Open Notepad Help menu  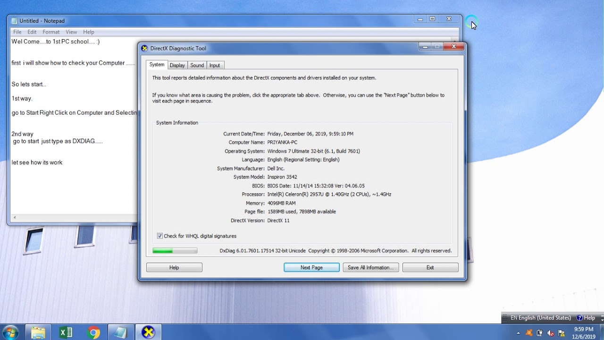click(89, 32)
